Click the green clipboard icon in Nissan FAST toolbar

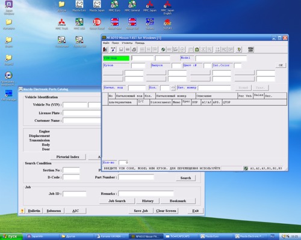197,49
